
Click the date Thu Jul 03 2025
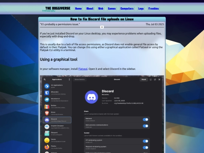pyautogui.click(x=155, y=24)
